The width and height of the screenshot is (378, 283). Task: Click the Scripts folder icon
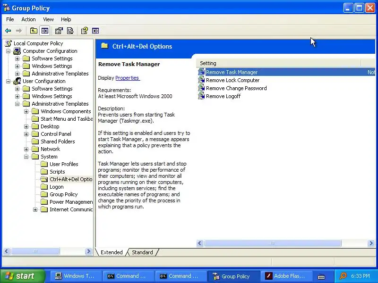[x=44, y=172]
